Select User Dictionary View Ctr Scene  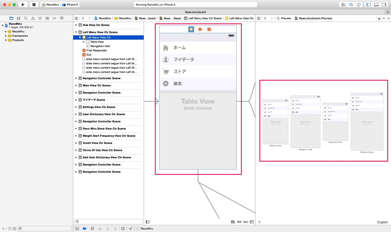click(104, 114)
